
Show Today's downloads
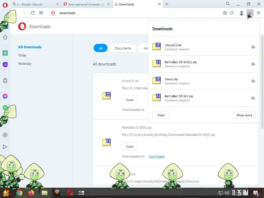[x=22, y=55]
